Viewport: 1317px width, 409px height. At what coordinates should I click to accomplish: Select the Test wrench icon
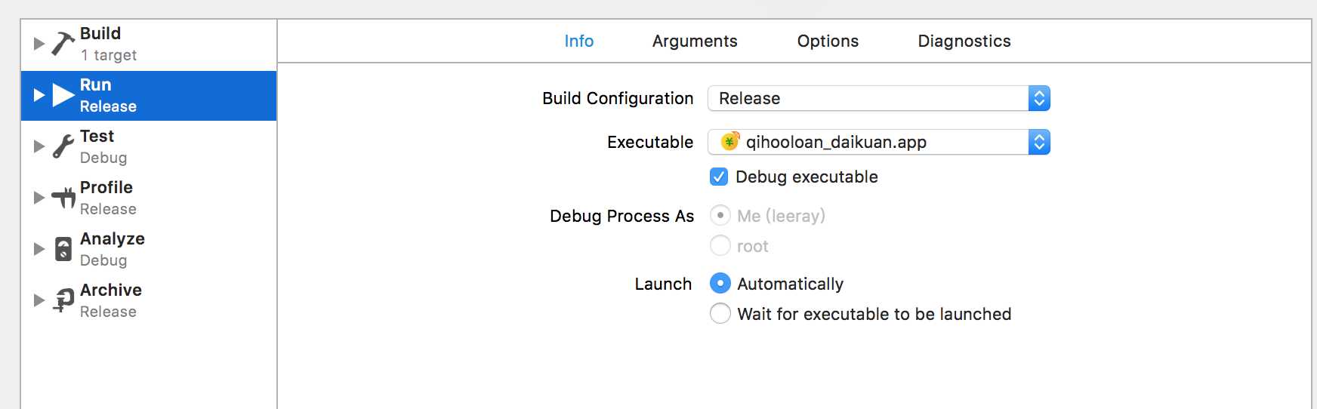(63, 146)
